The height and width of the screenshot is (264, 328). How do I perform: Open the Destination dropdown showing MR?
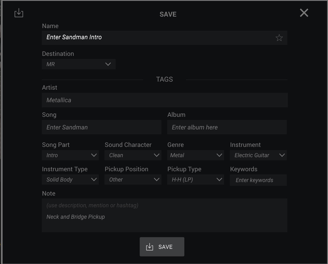(79, 64)
